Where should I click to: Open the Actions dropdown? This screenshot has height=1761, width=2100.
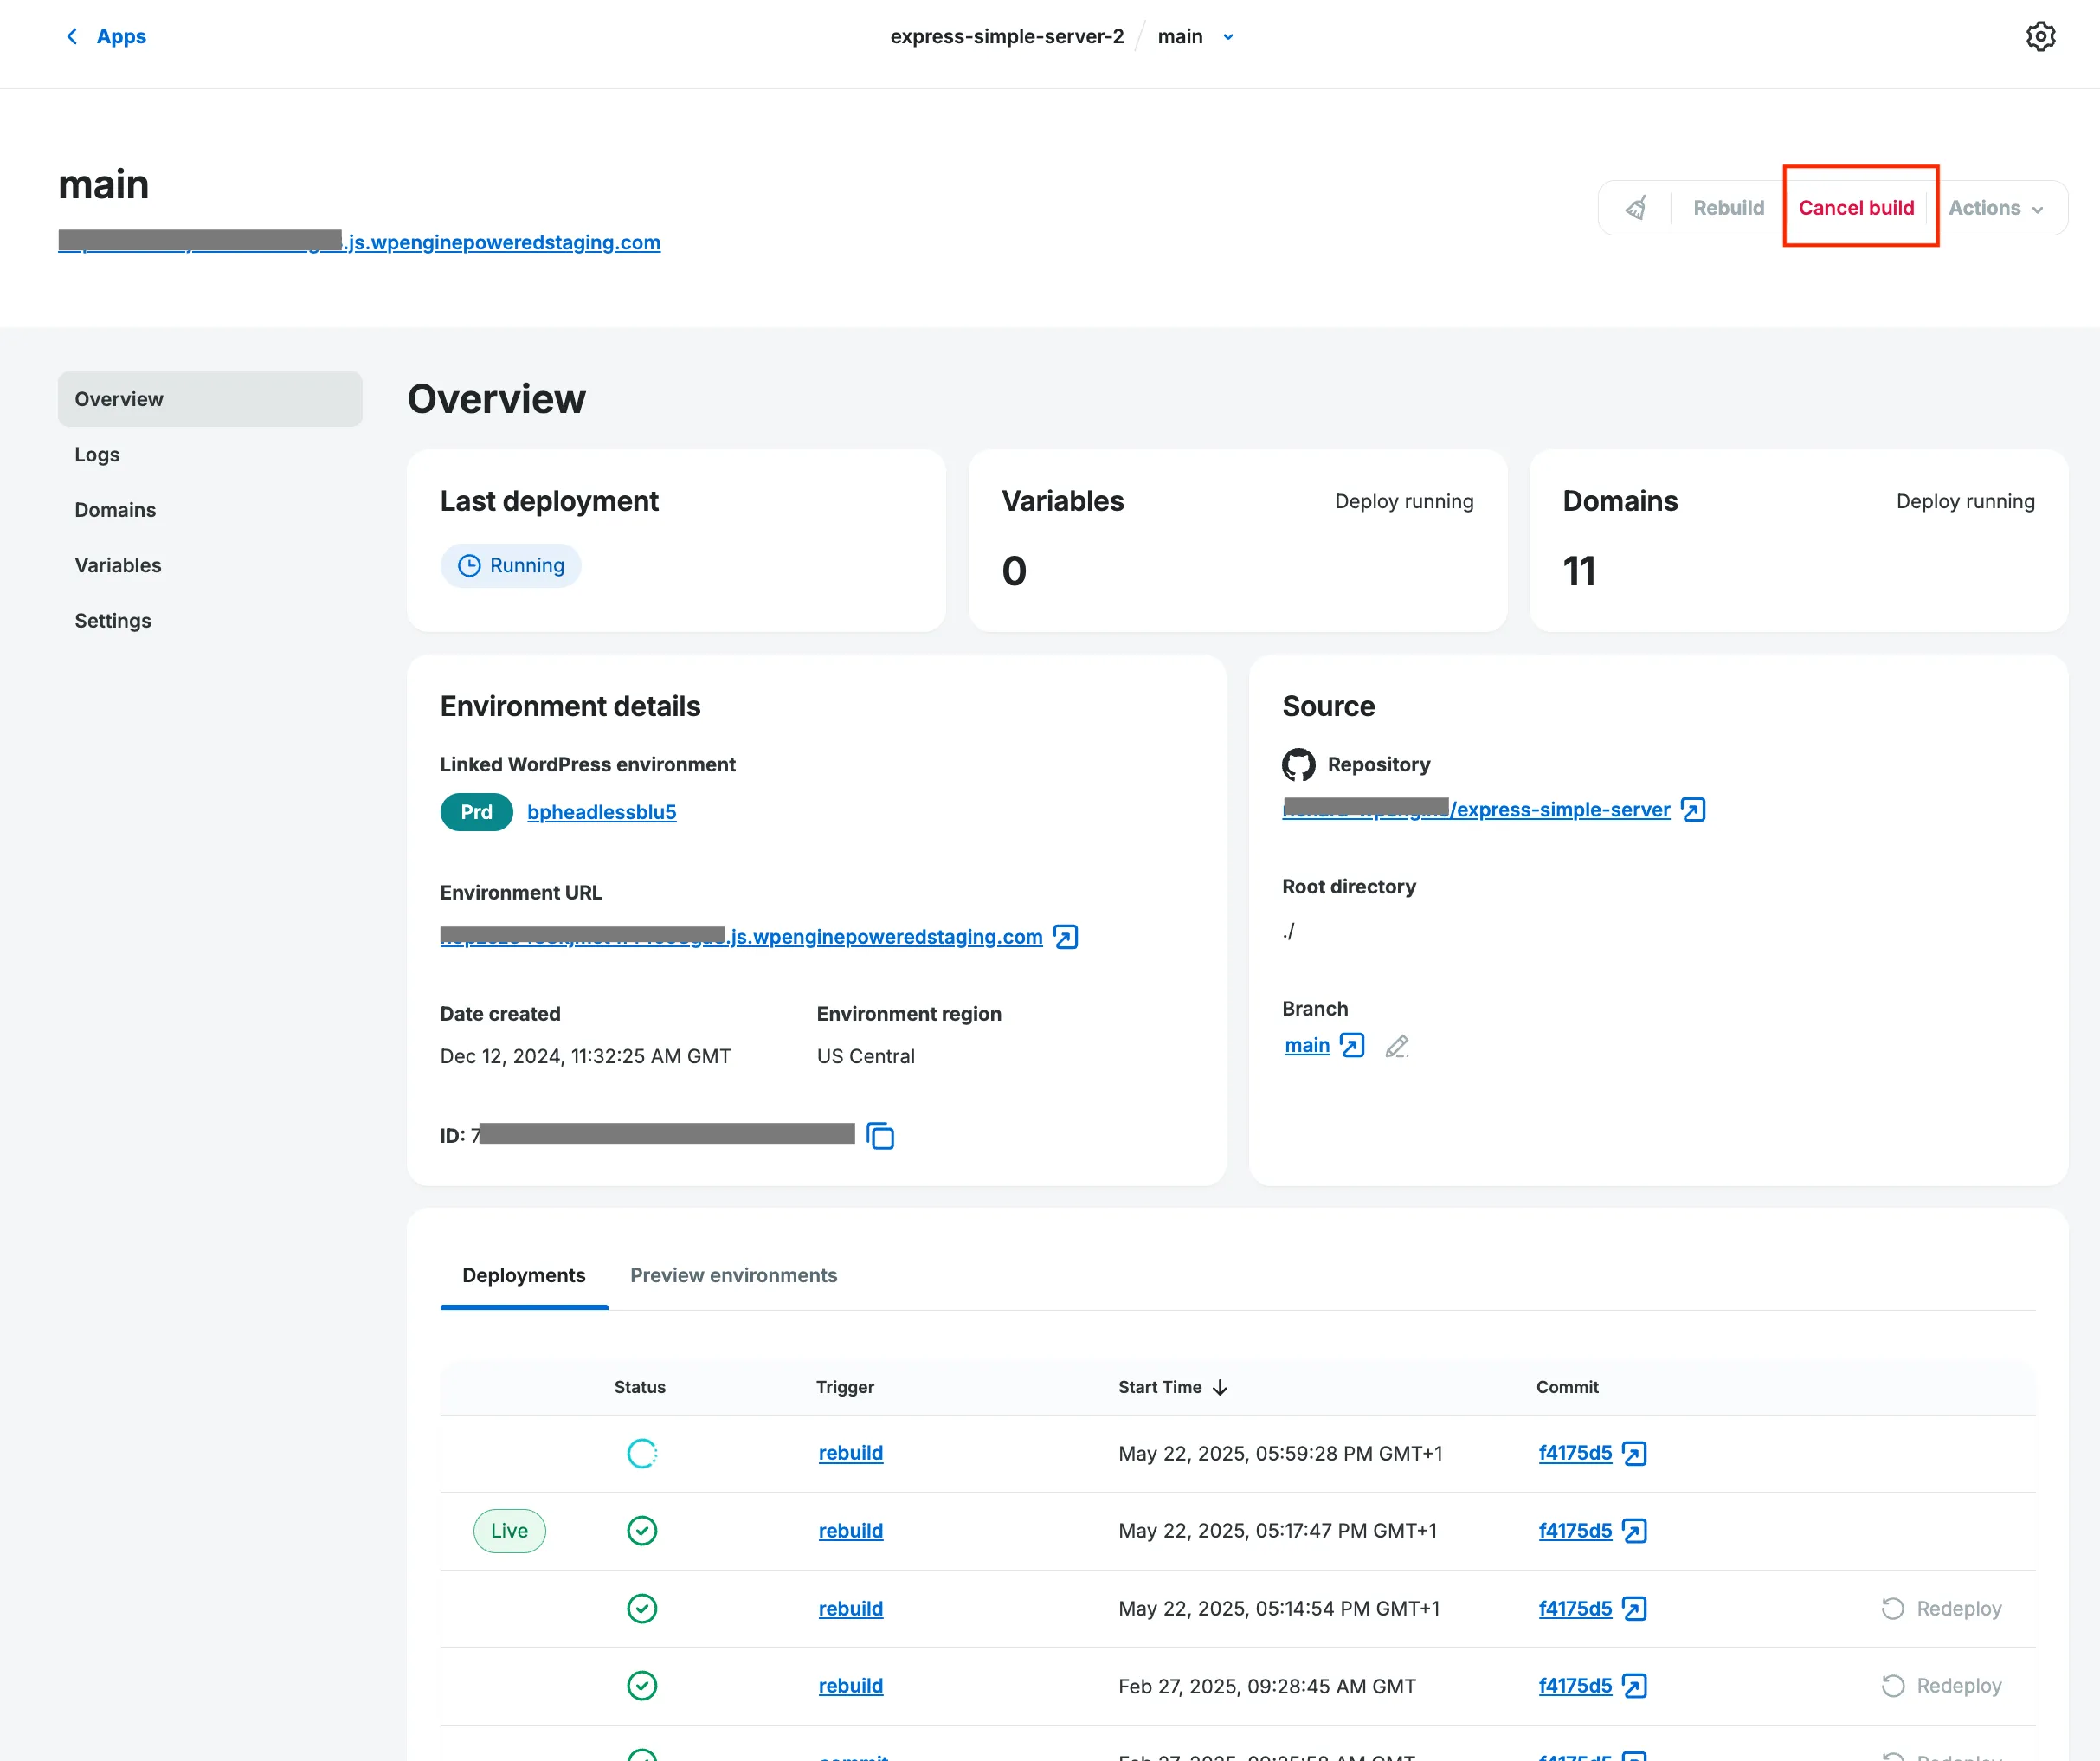(x=1995, y=208)
